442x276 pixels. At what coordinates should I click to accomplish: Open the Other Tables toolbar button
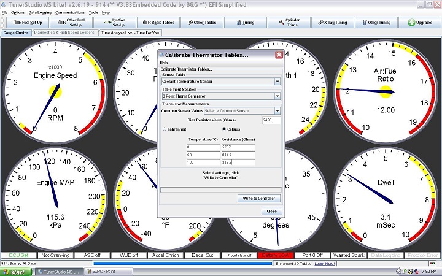pyautogui.click(x=202, y=23)
